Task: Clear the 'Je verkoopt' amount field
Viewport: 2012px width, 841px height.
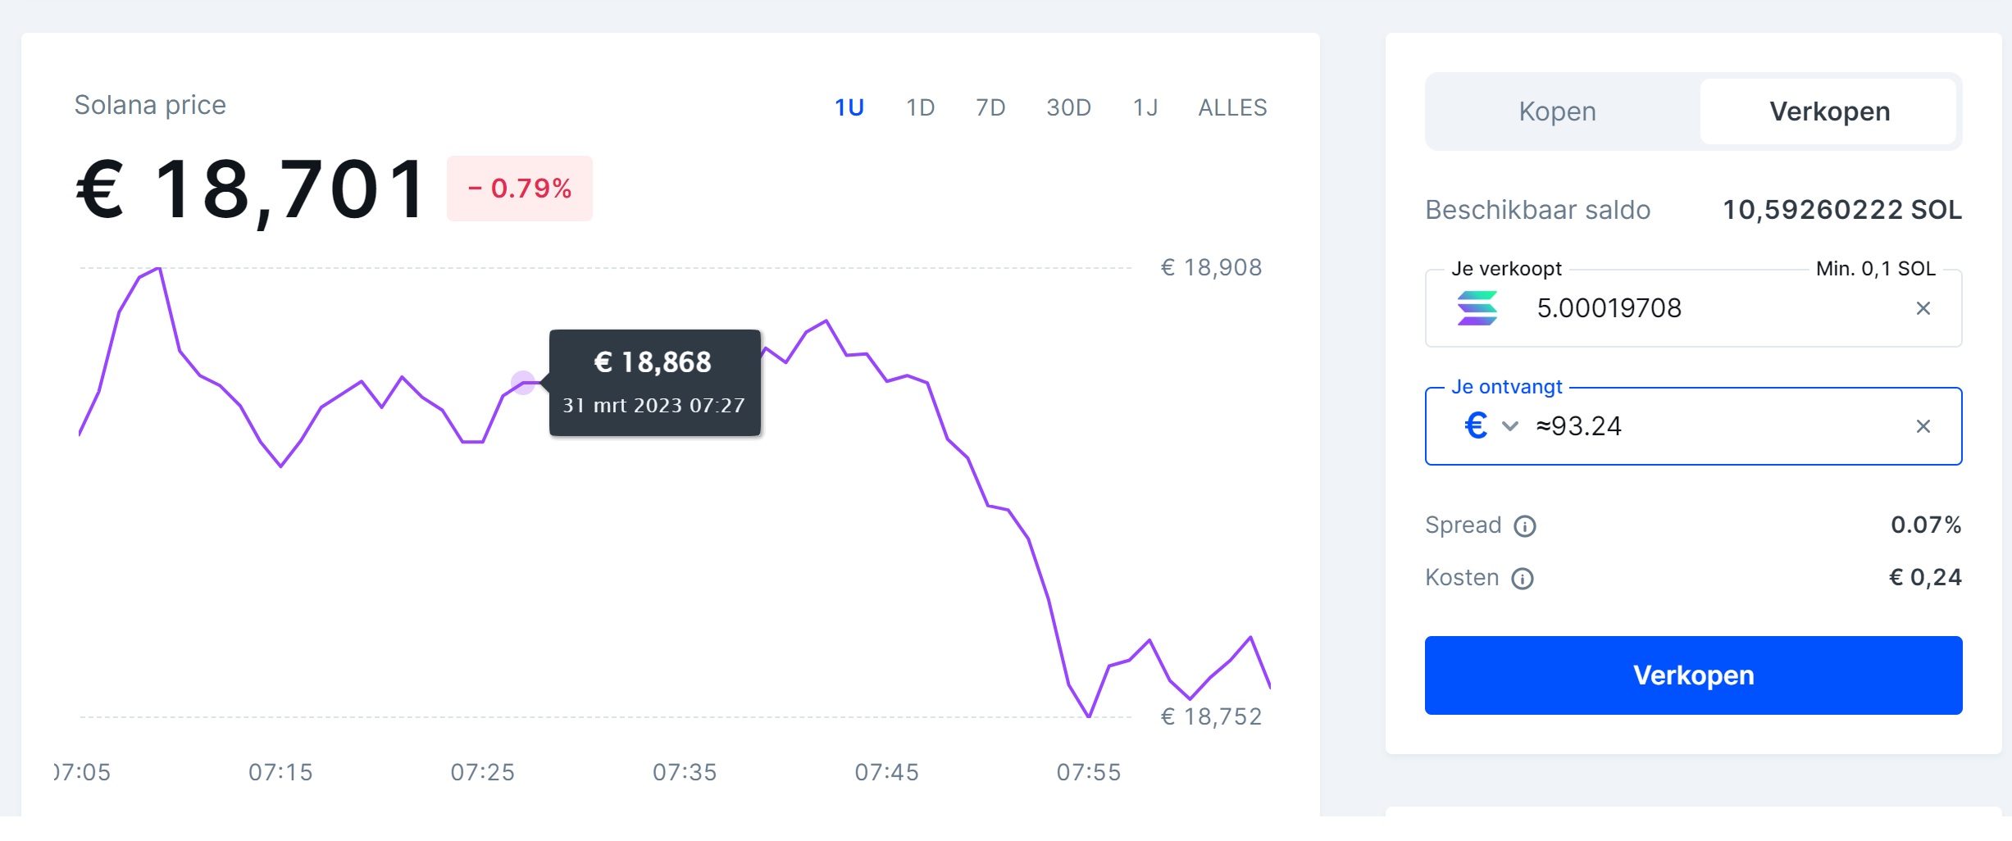Action: click(1923, 308)
